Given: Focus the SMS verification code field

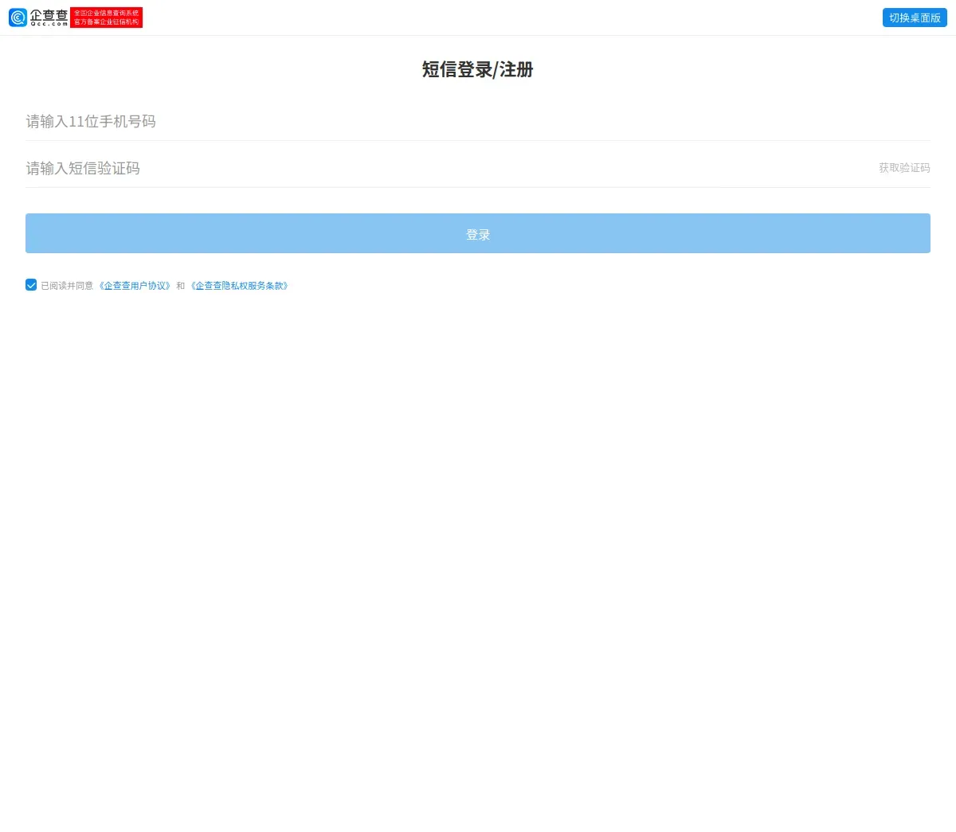Looking at the screenshot, I should pos(446,168).
